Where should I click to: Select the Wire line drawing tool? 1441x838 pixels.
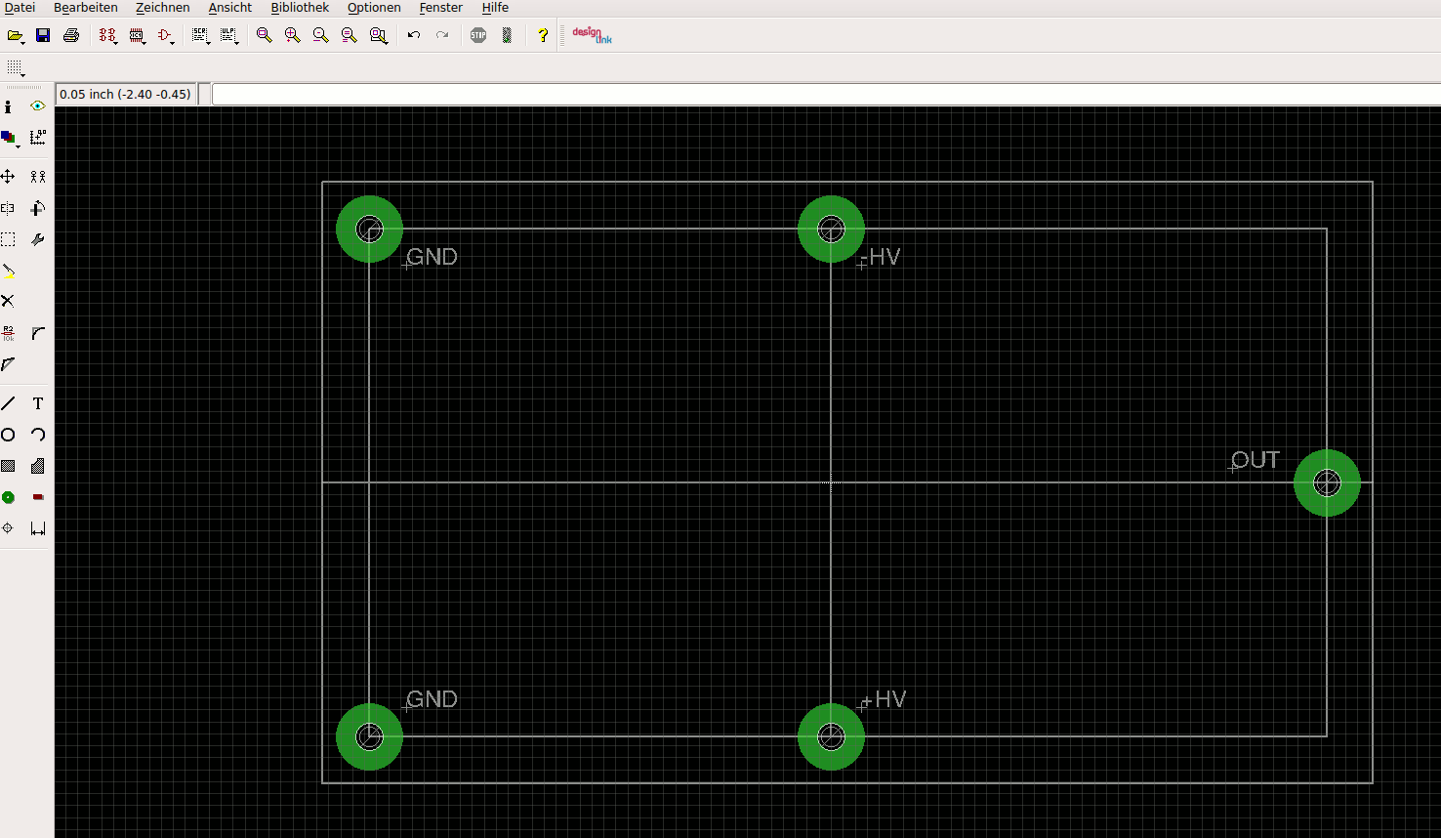pos(8,403)
